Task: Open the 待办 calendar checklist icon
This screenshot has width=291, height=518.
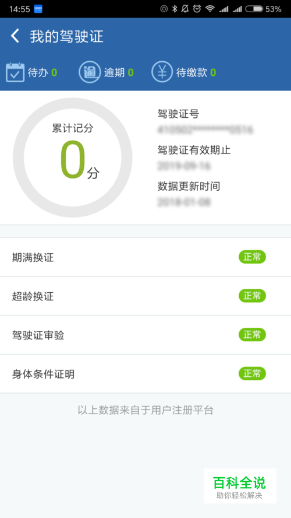Action: click(x=15, y=72)
